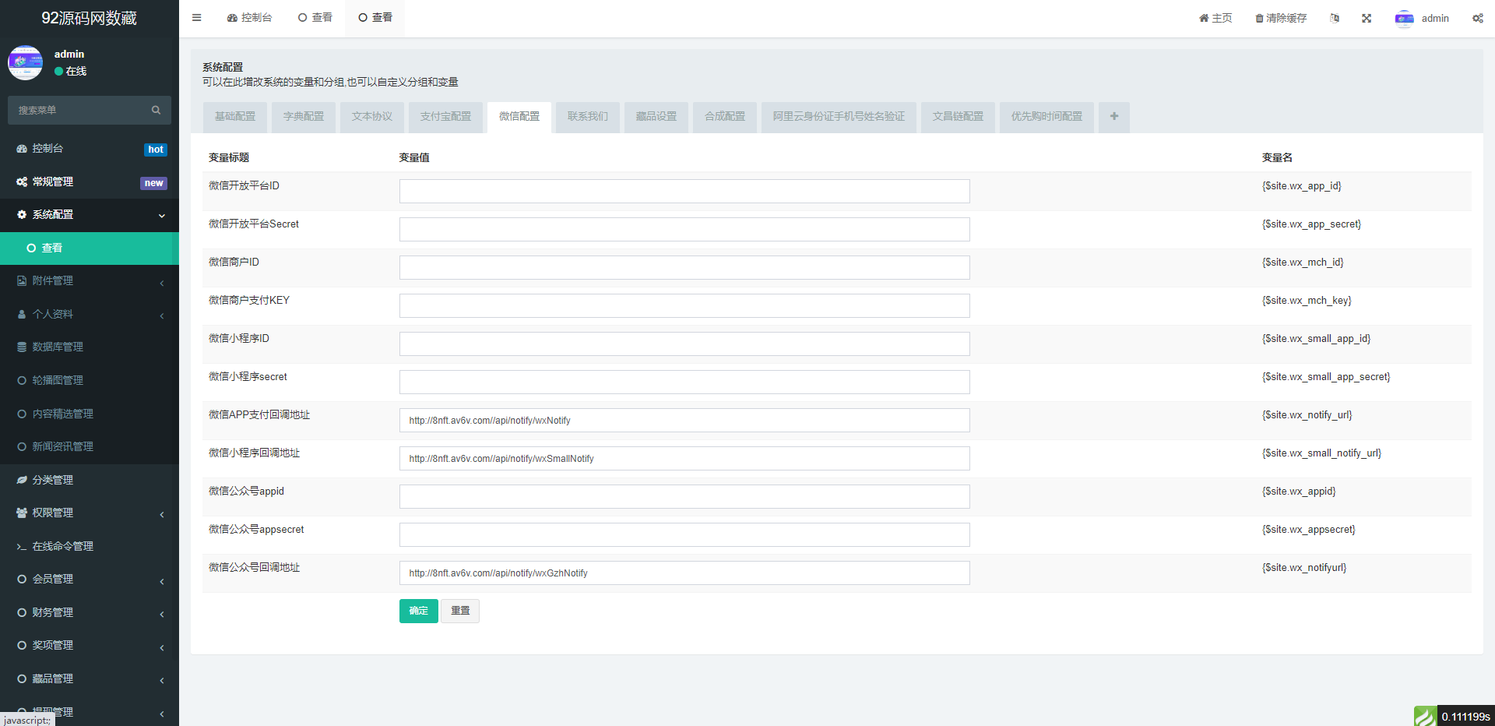Open the 优先购时间配置 tab
Viewport: 1495px width, 726px height.
(x=1046, y=117)
